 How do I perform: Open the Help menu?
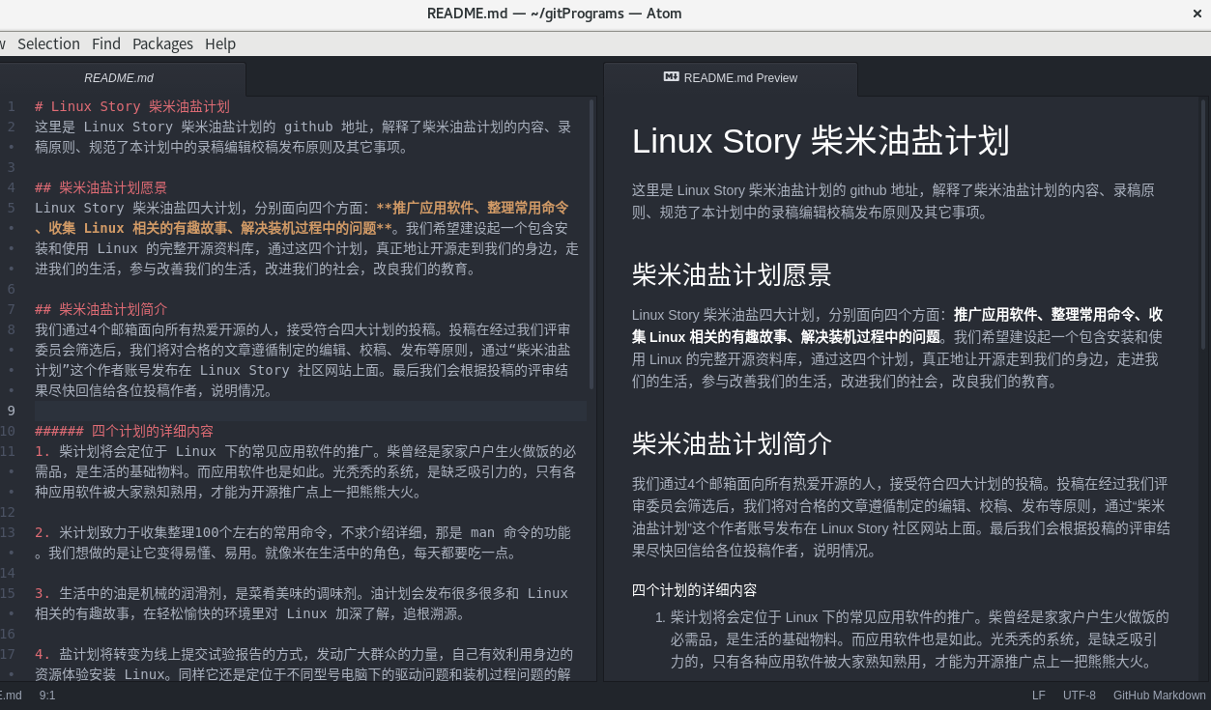[220, 43]
